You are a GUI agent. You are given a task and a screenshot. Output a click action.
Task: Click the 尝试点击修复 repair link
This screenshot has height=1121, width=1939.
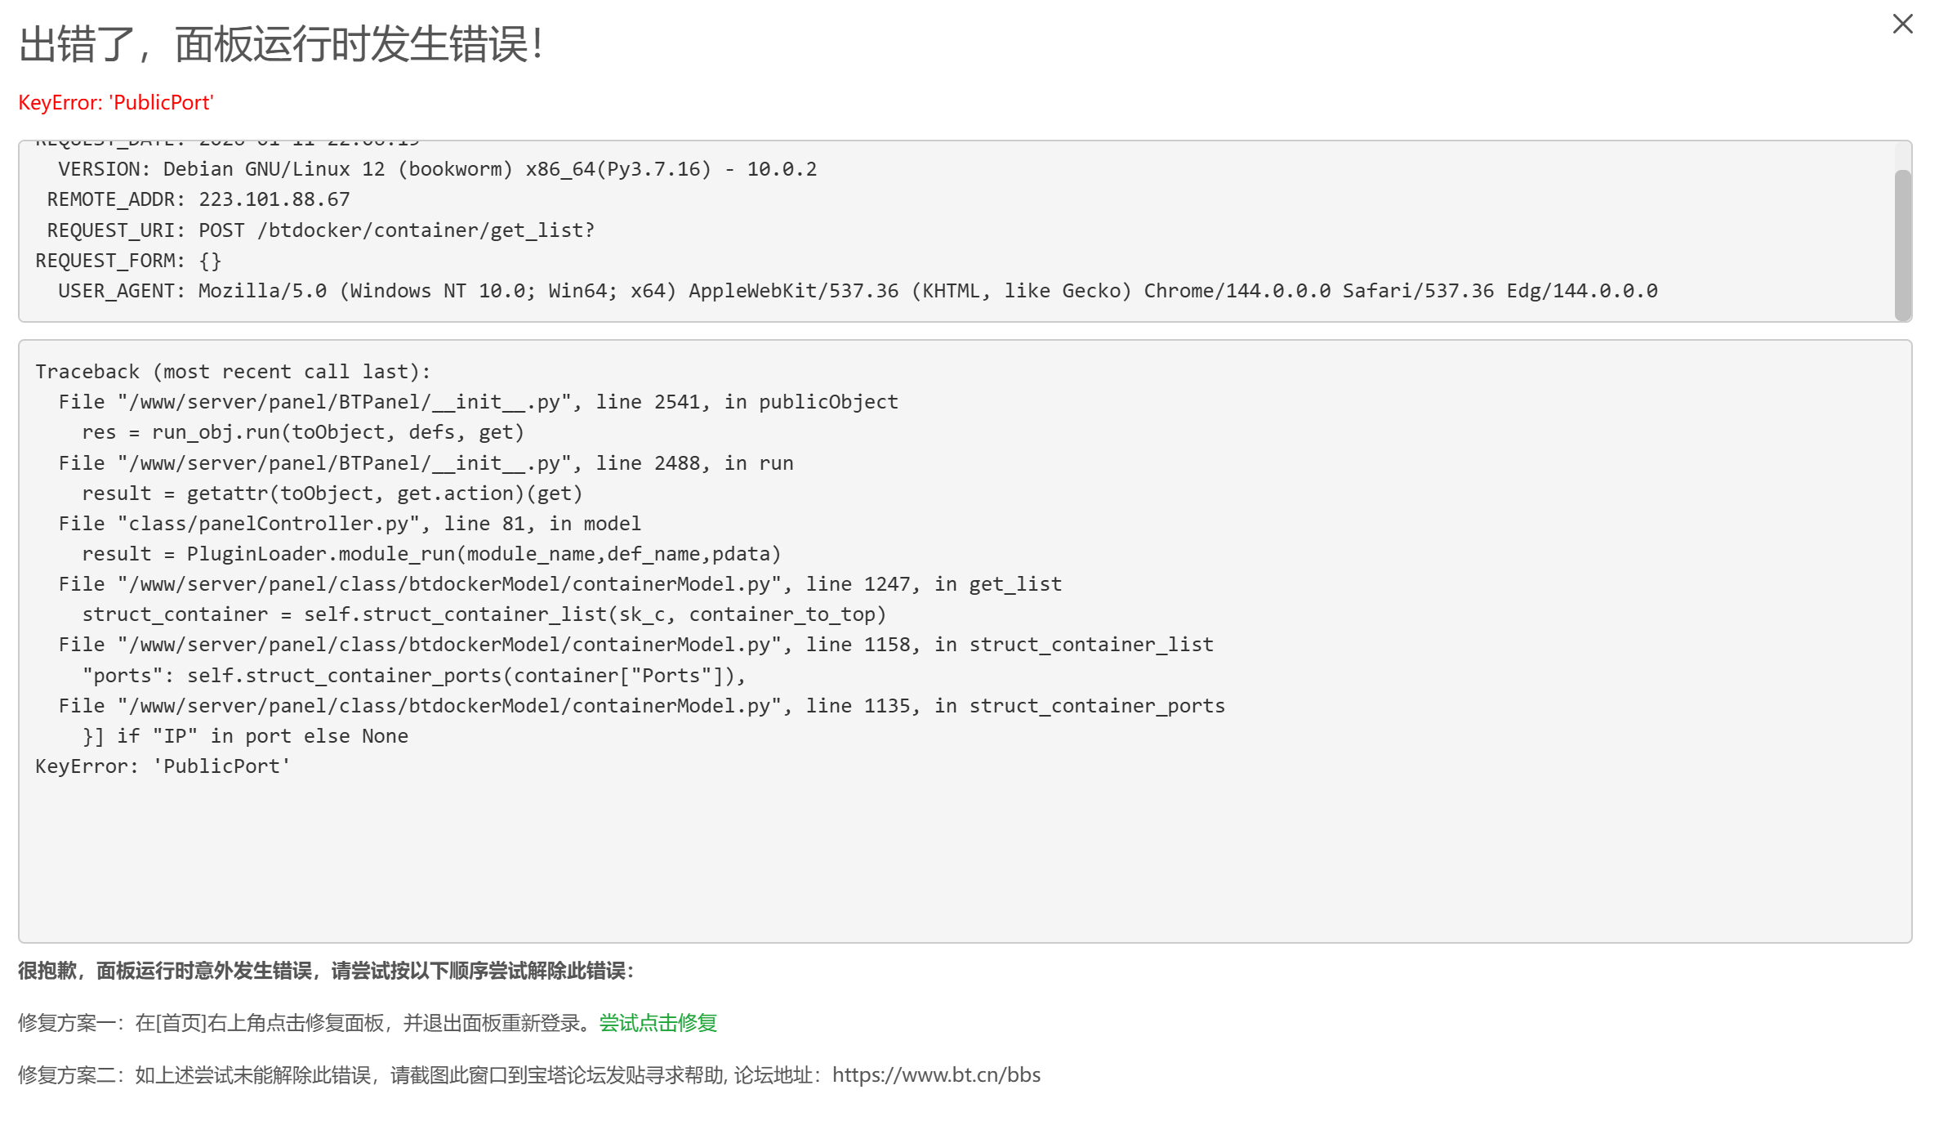[657, 1023]
